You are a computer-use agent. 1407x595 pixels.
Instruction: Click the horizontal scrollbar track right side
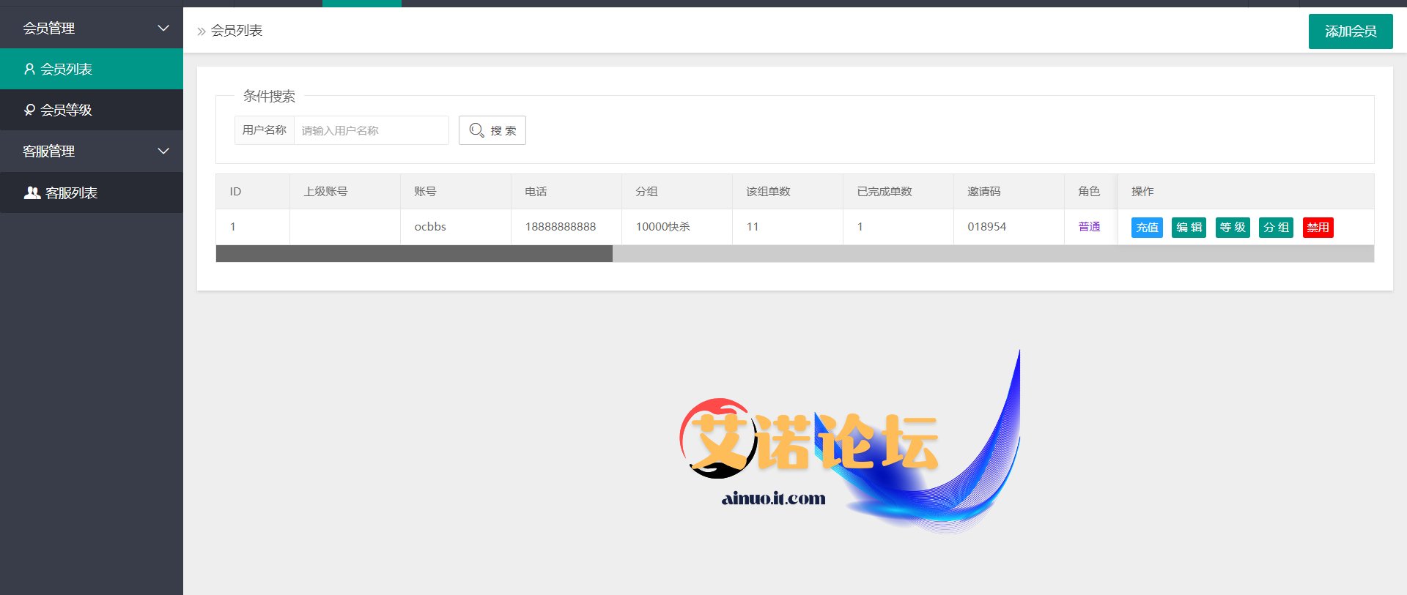(x=993, y=254)
